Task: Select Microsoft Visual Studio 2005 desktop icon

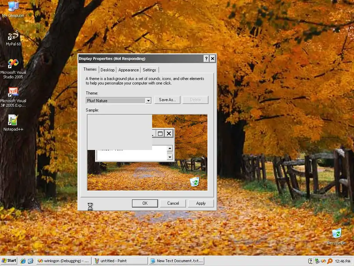Action: (x=13, y=69)
